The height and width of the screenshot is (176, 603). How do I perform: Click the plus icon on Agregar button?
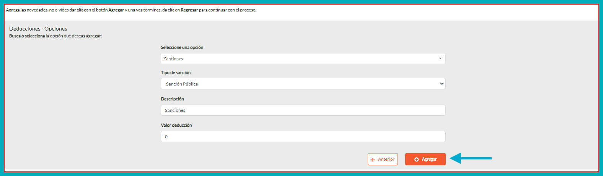[416, 160]
